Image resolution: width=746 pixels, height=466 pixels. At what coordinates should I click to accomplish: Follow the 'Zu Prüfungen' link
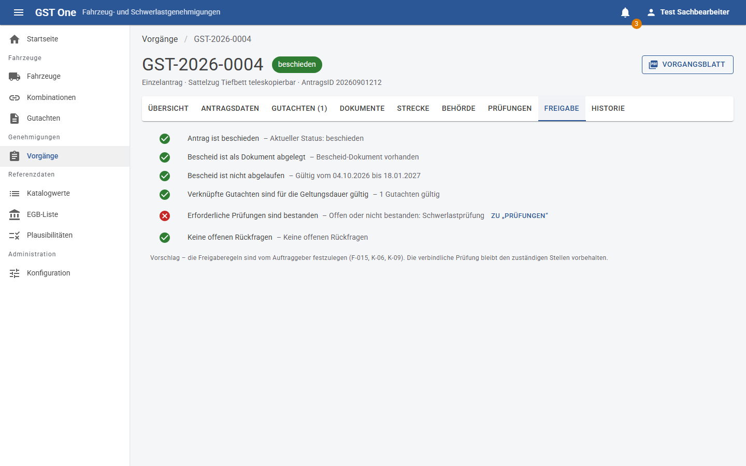(x=520, y=216)
